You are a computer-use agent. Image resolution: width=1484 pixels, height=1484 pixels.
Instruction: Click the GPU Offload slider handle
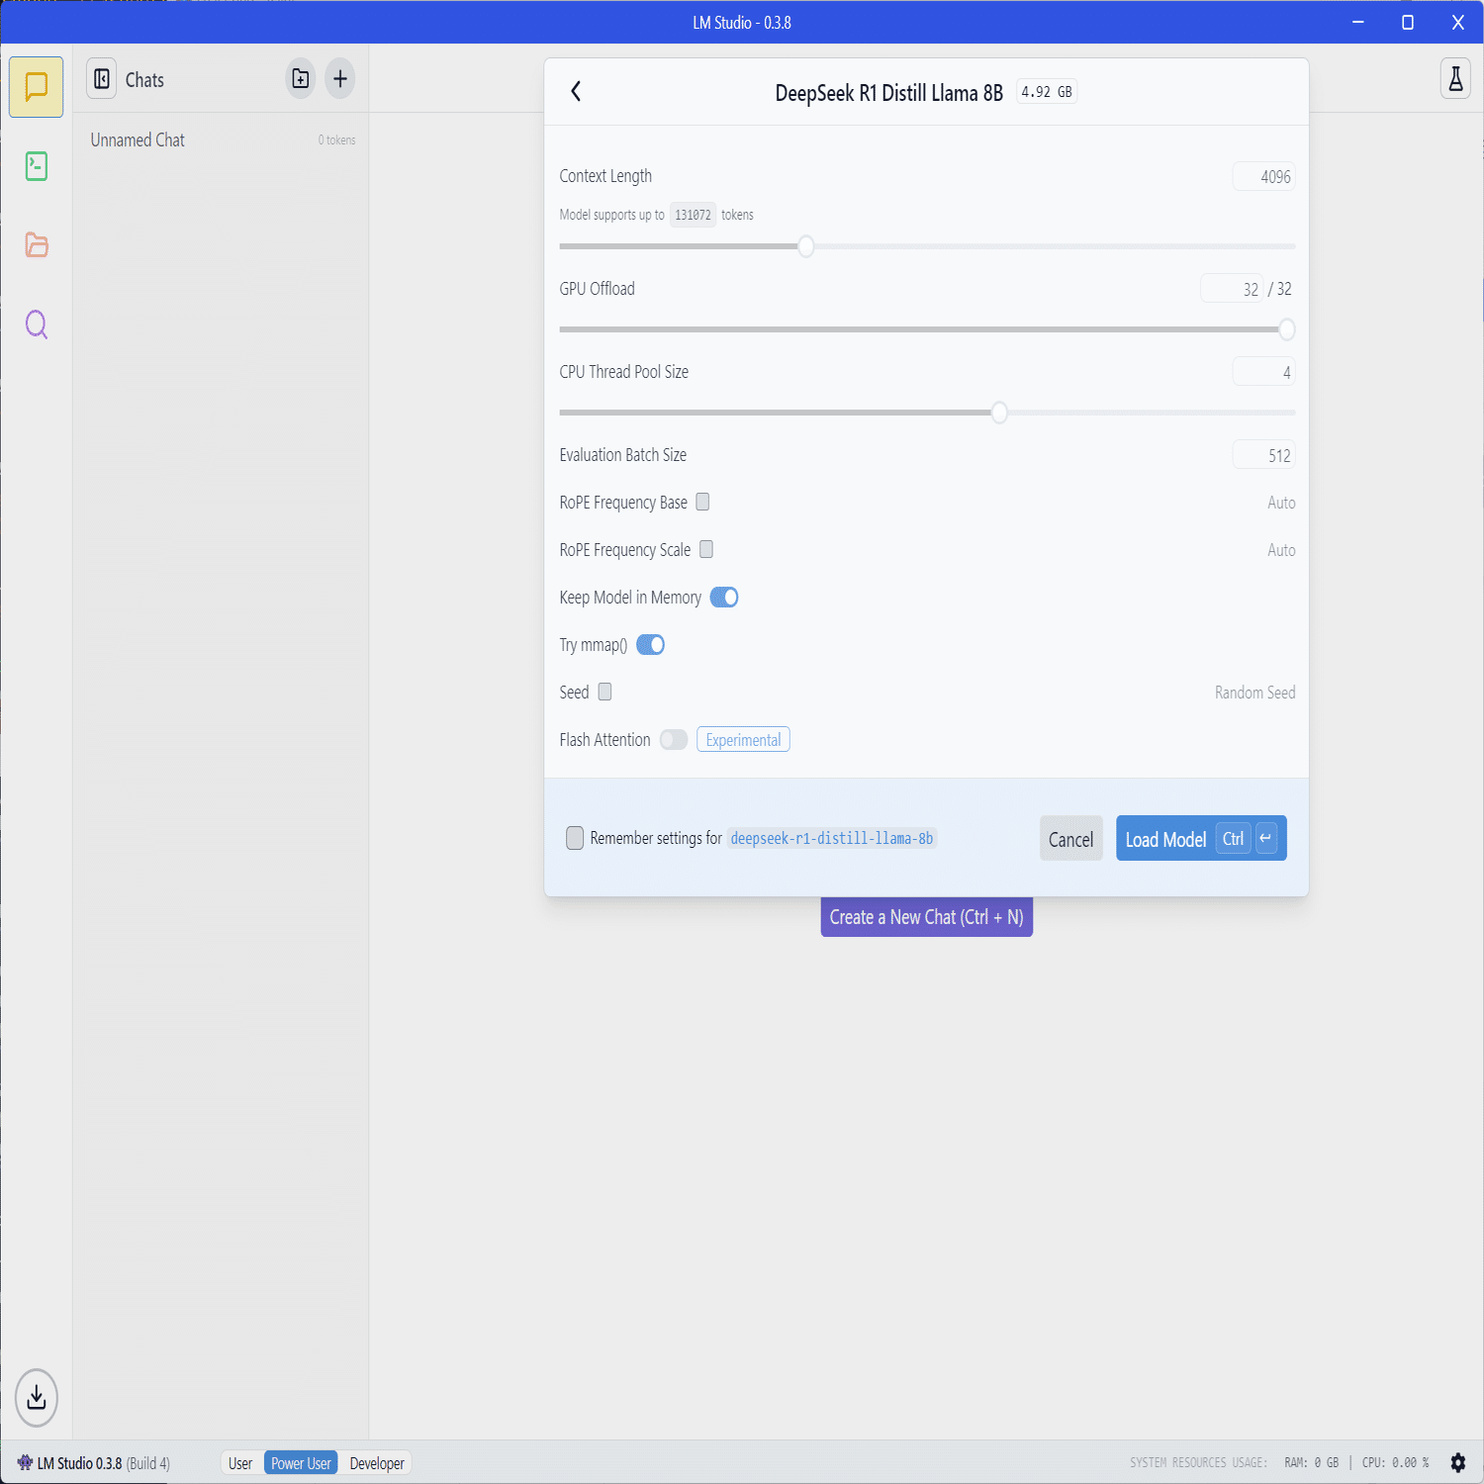tap(1286, 329)
